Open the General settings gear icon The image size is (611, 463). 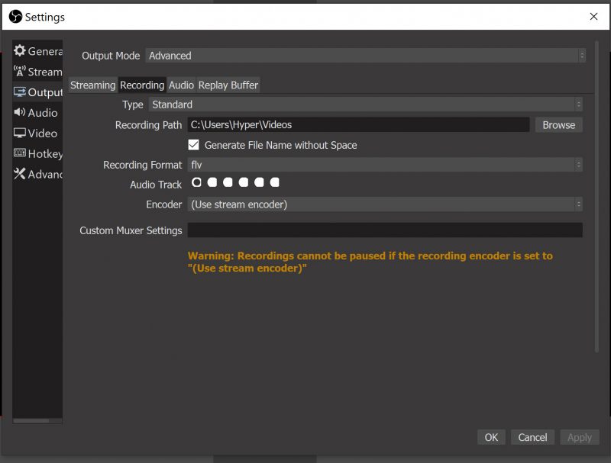20,51
